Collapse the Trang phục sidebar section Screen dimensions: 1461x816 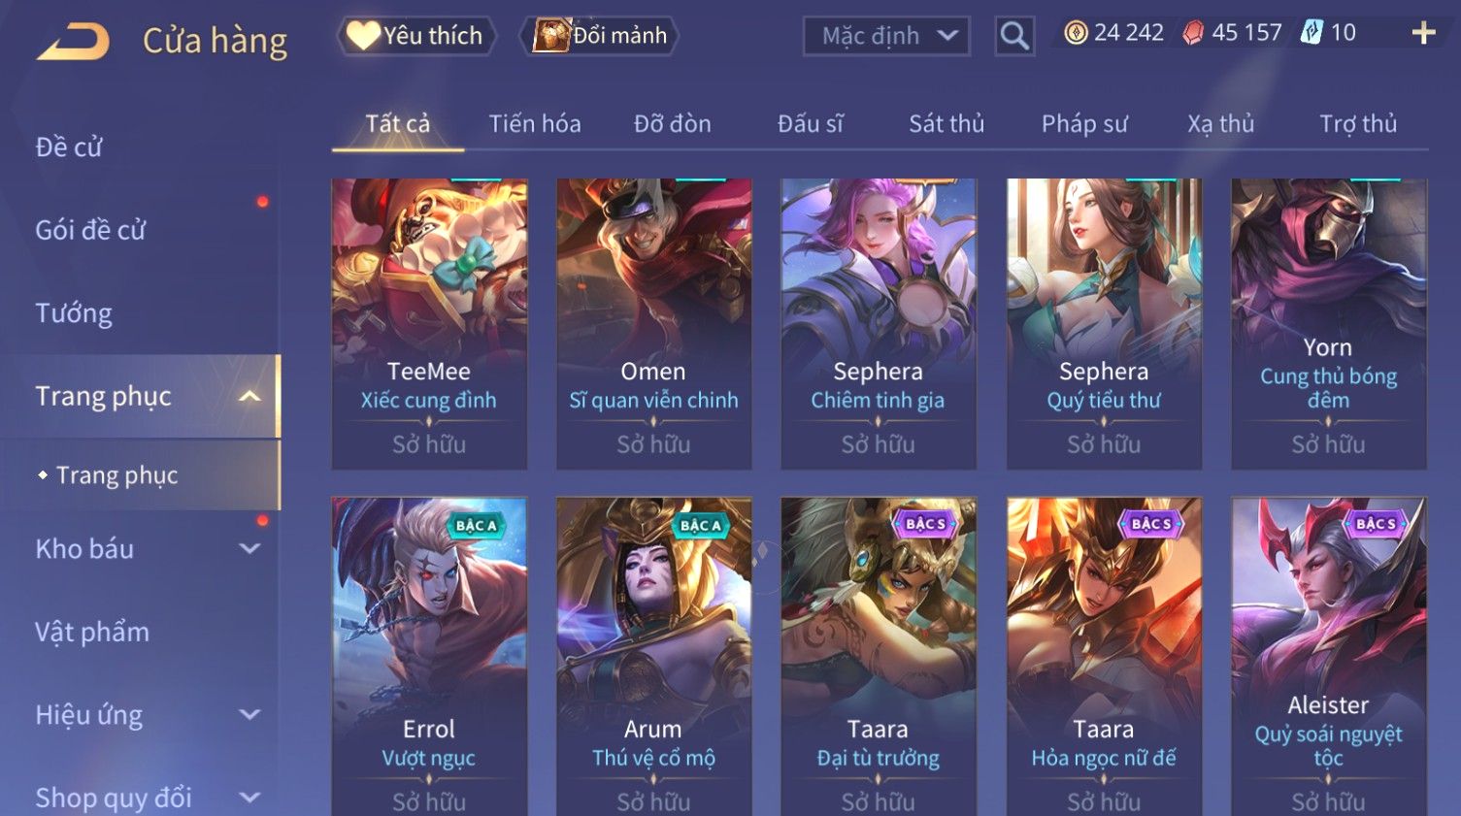[249, 396]
